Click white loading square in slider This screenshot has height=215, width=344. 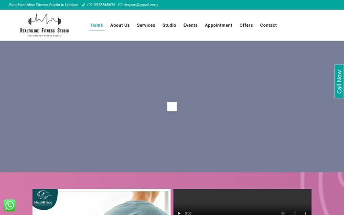(172, 107)
